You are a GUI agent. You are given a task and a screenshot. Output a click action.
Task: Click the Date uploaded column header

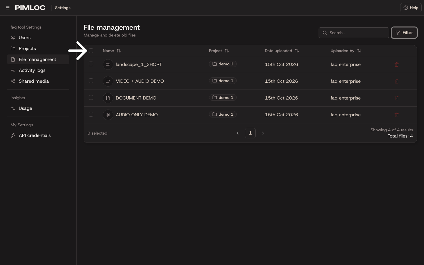coord(278,51)
